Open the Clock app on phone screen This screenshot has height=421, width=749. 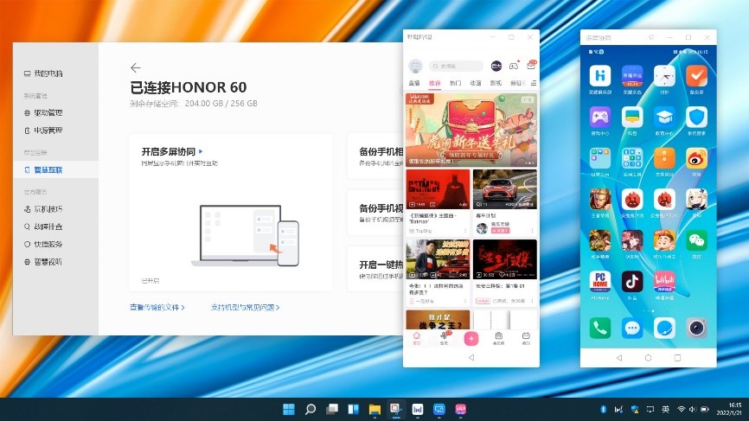tap(664, 76)
